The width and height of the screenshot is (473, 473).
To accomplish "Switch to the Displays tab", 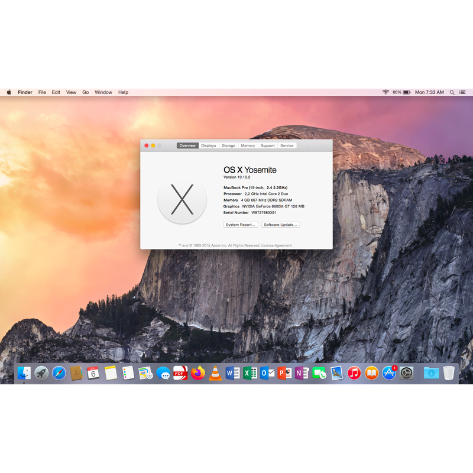I will [209, 145].
